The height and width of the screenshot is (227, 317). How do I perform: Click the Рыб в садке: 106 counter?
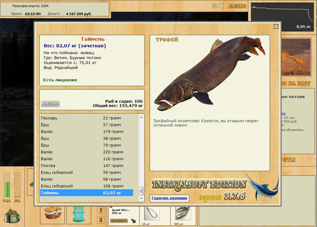[124, 101]
